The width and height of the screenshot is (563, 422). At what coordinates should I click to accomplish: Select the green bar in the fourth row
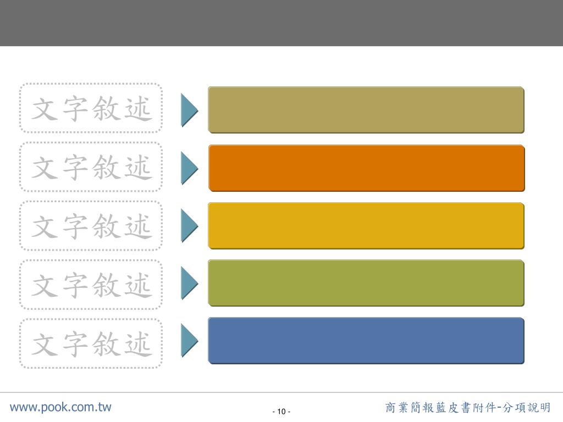point(366,283)
